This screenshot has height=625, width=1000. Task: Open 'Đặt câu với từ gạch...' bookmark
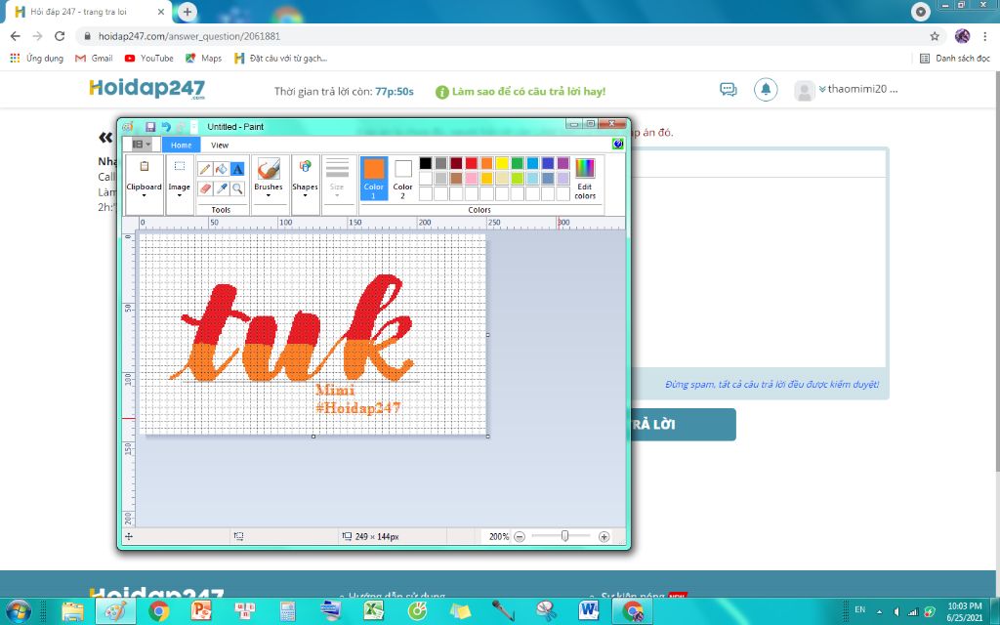(280, 58)
